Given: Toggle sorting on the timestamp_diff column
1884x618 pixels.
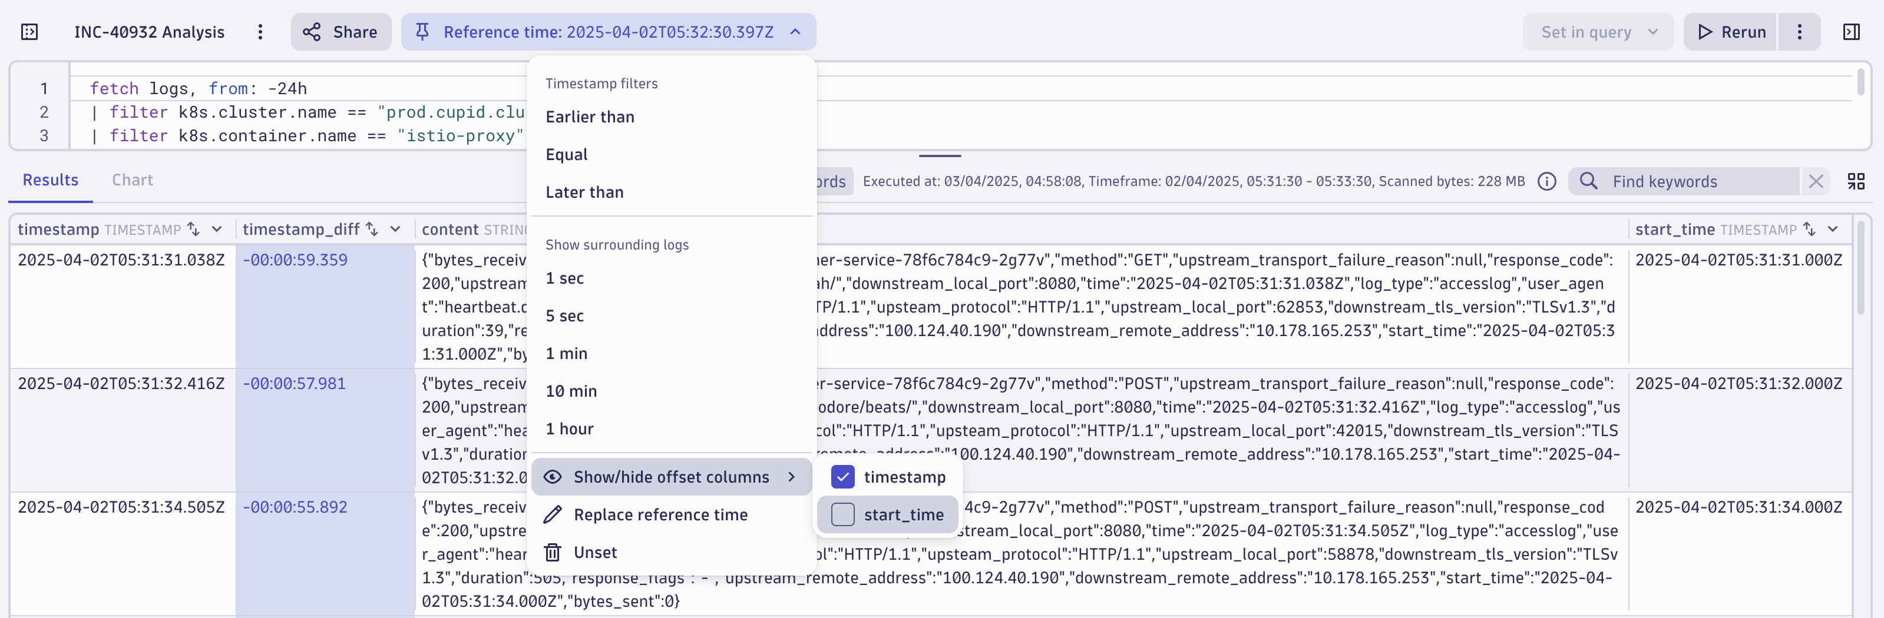Looking at the screenshot, I should [373, 228].
